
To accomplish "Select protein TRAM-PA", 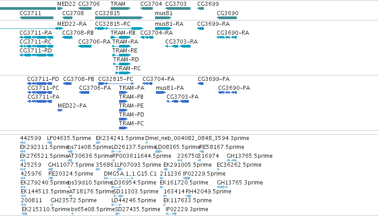I will pos(131,88).
